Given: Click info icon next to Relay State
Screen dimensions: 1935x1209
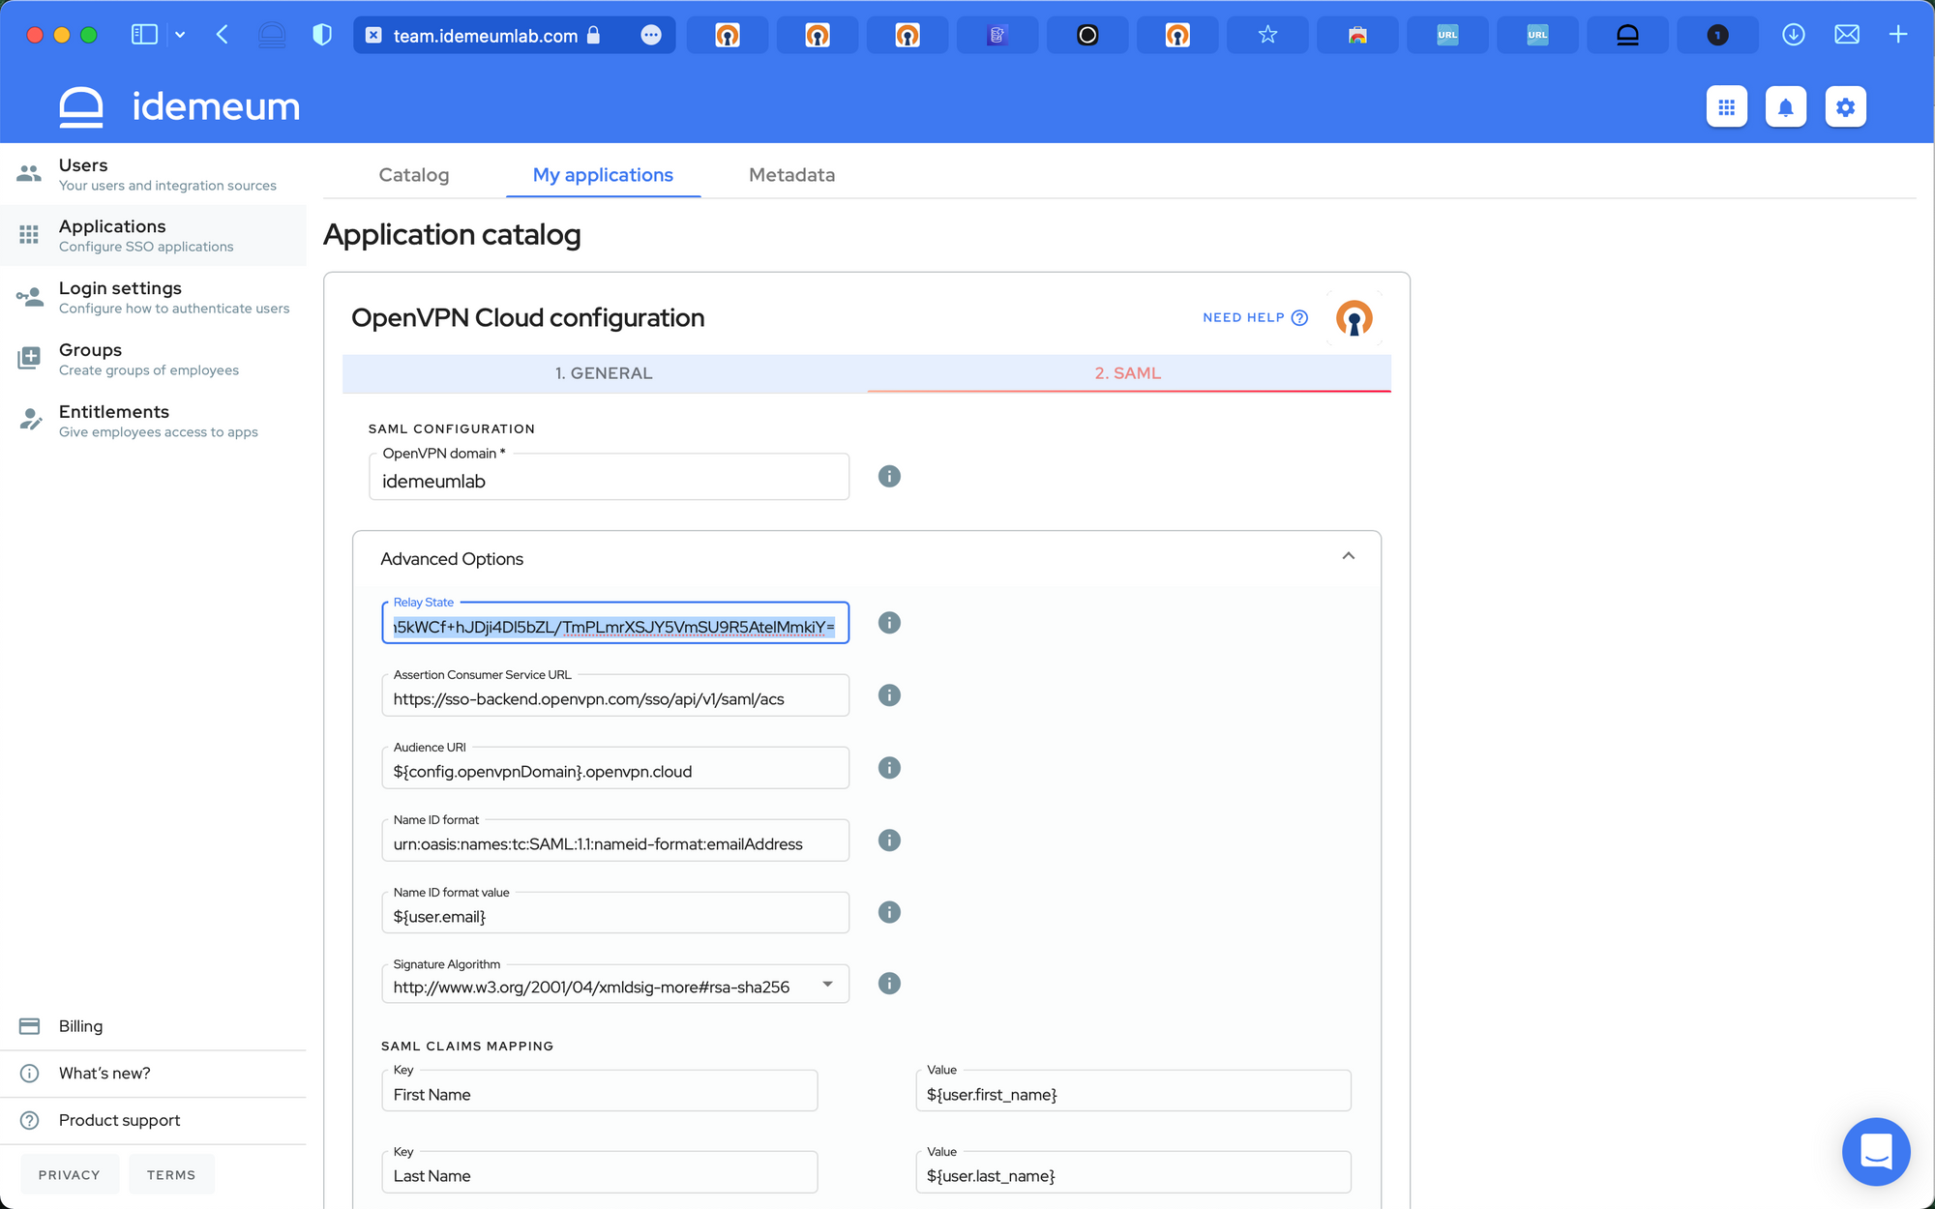Looking at the screenshot, I should click(889, 623).
